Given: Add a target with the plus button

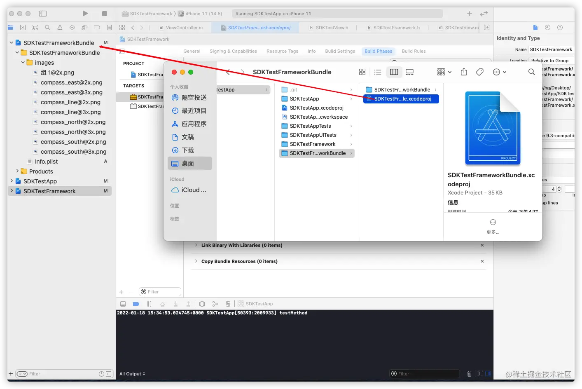Looking at the screenshot, I should pos(121,292).
